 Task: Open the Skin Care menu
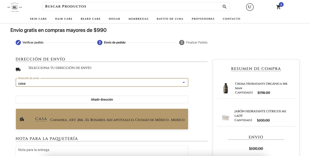pyautogui.click(x=38, y=19)
